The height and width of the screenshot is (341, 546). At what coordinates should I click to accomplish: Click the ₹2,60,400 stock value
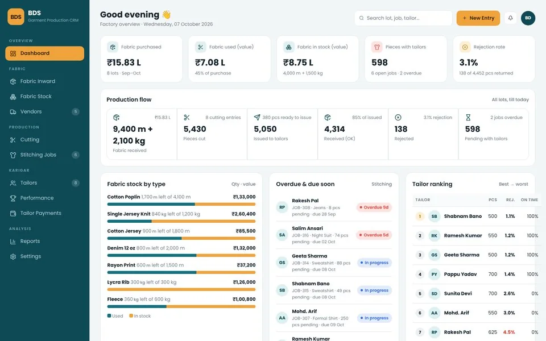pos(243,214)
